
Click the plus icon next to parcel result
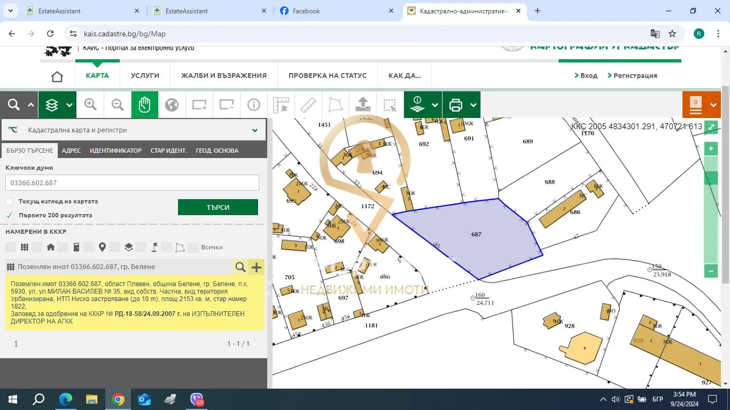[257, 267]
